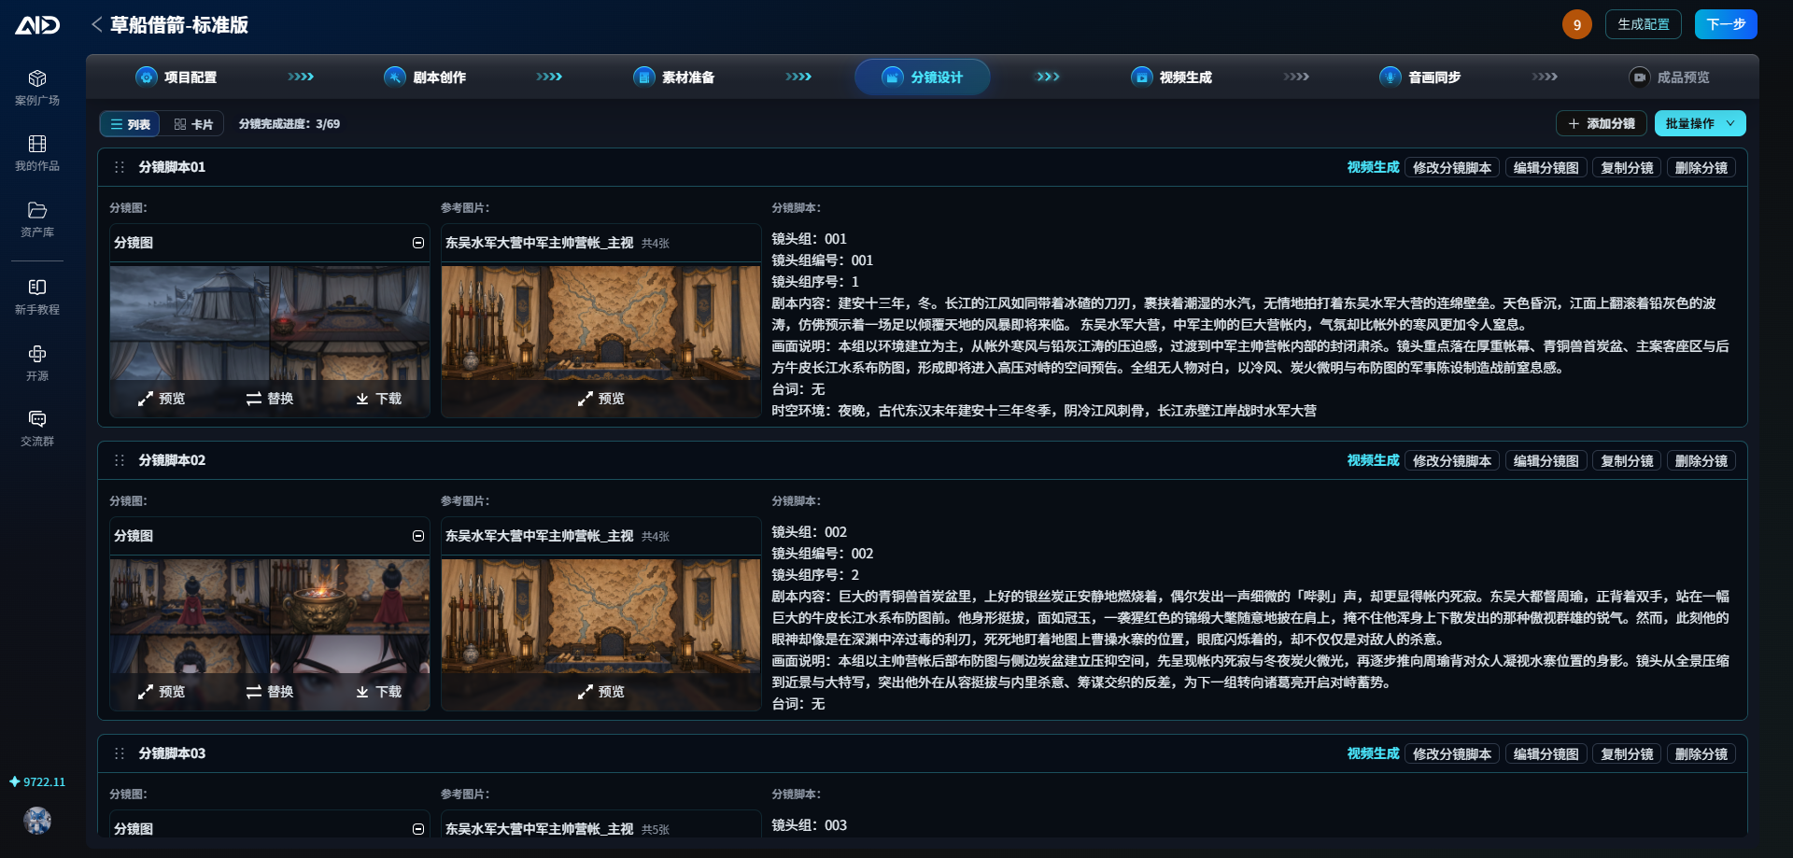Click the 分镜完成进度: 3/69 progress text

[x=289, y=124]
